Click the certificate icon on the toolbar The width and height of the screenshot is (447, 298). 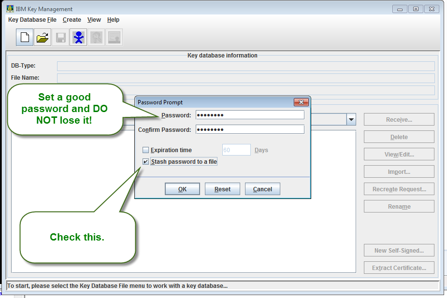click(114, 37)
